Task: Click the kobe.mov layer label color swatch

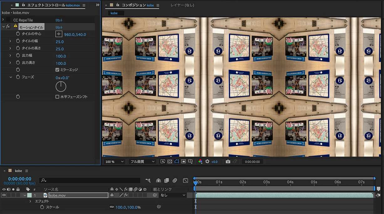Action: 29,195
